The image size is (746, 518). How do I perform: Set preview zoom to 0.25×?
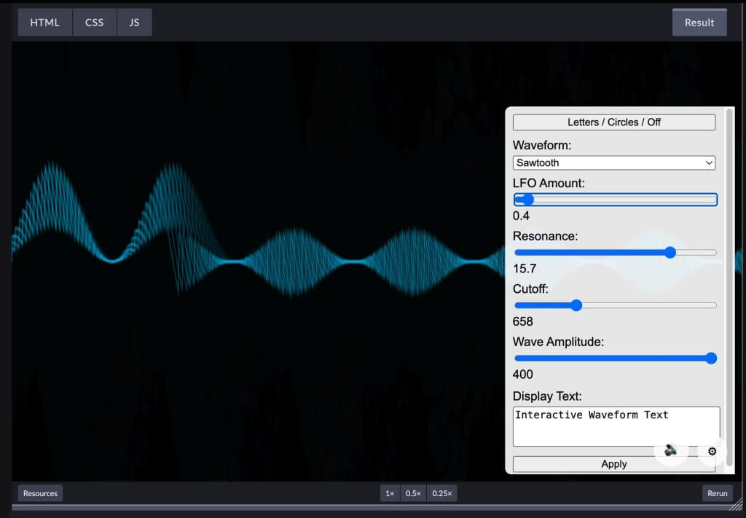pos(441,493)
